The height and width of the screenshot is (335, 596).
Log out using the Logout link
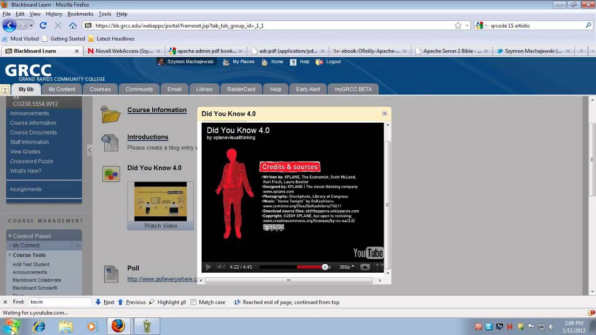coord(333,62)
